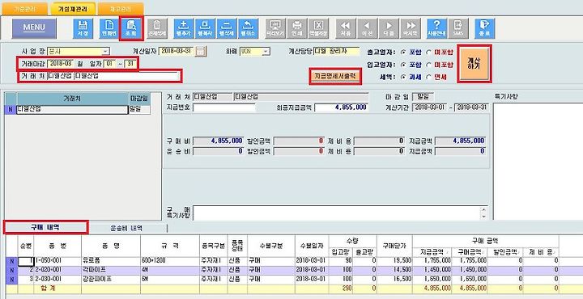Viewport: 583px width, 299px height.
Task: Select 과세 radio for 세액
Action: (403, 77)
